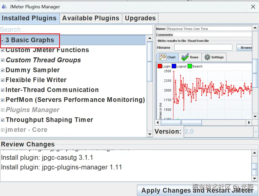The width and height of the screenshot is (259, 196).
Task: Click Review Changes scroll up arrow
Action: click(x=255, y=153)
